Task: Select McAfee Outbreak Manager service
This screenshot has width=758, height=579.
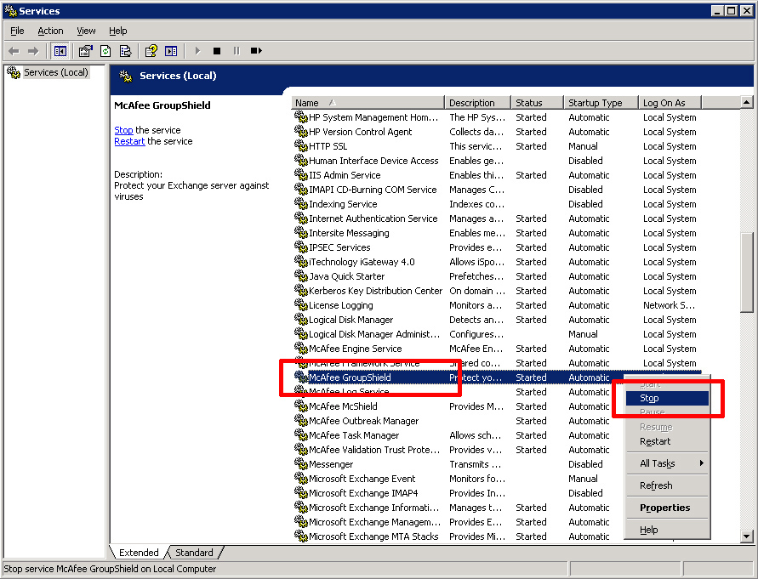Action: click(x=364, y=421)
